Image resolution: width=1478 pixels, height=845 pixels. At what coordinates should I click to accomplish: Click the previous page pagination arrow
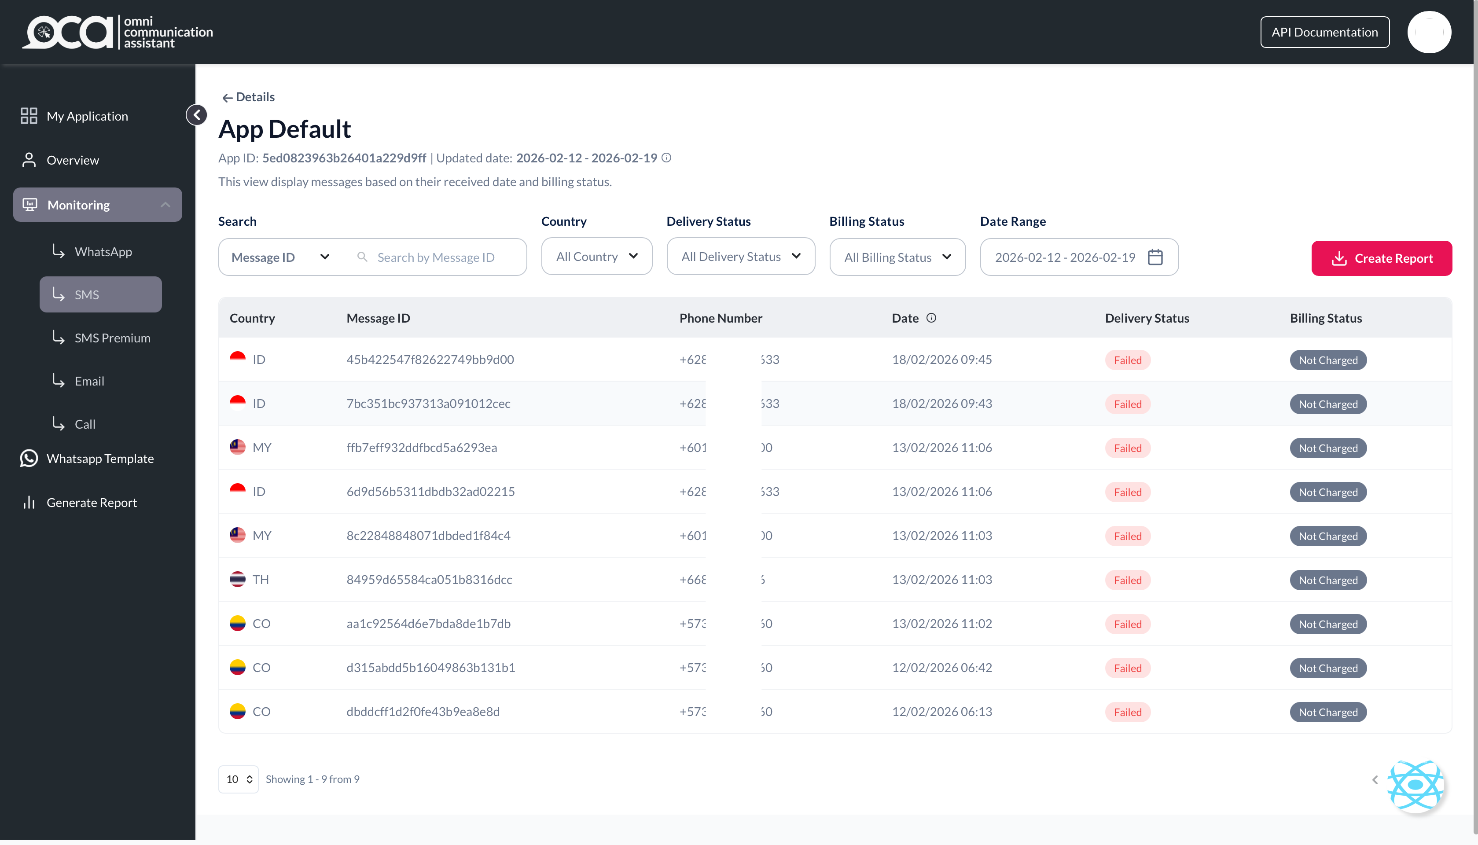coord(1375,779)
